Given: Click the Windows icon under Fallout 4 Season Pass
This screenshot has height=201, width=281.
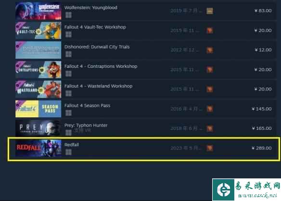Looking at the screenshot, I should click(x=68, y=113).
